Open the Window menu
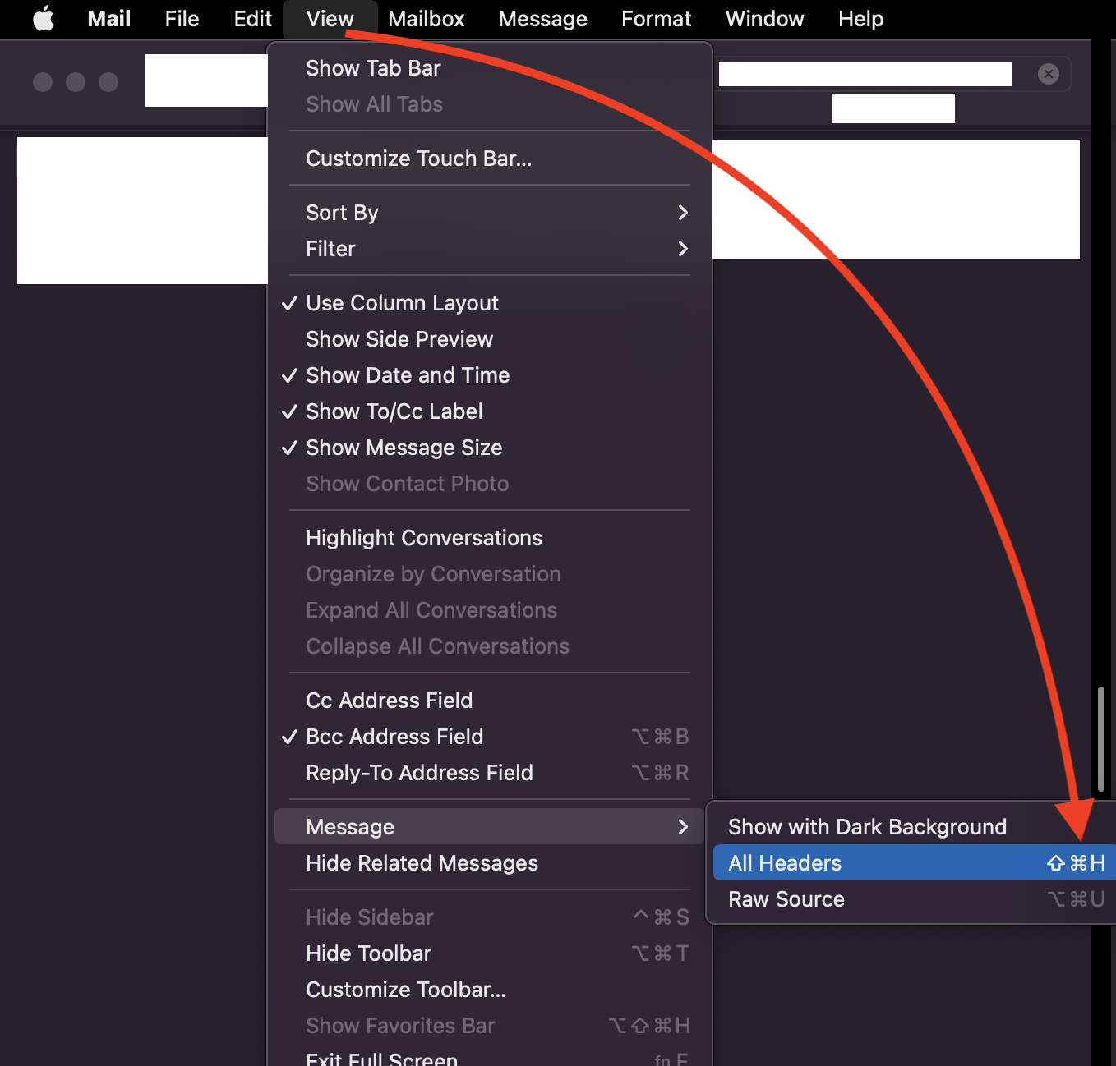The image size is (1116, 1066). 764,19
